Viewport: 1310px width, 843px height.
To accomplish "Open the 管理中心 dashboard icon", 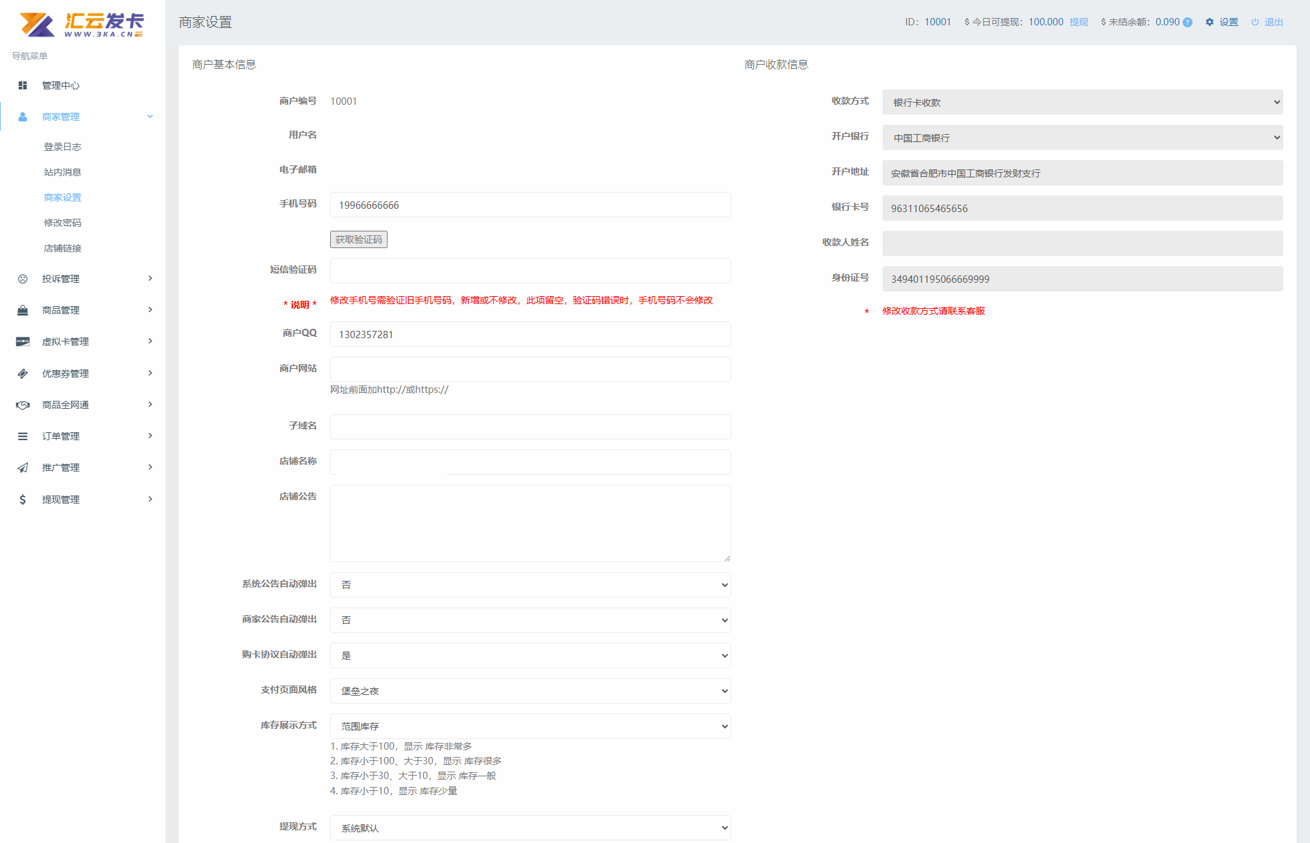I will click(22, 85).
